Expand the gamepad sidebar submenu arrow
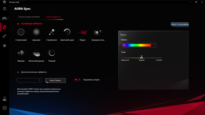The image size is (205, 115). tap(8, 18)
